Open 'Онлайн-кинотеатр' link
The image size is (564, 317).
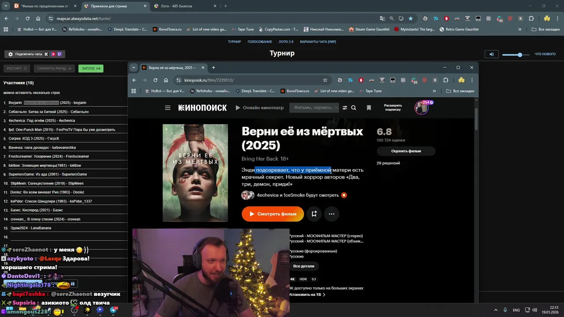click(x=260, y=107)
